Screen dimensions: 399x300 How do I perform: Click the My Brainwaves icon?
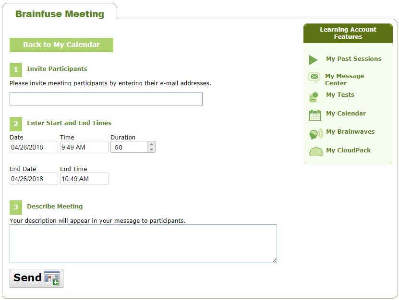[315, 134]
